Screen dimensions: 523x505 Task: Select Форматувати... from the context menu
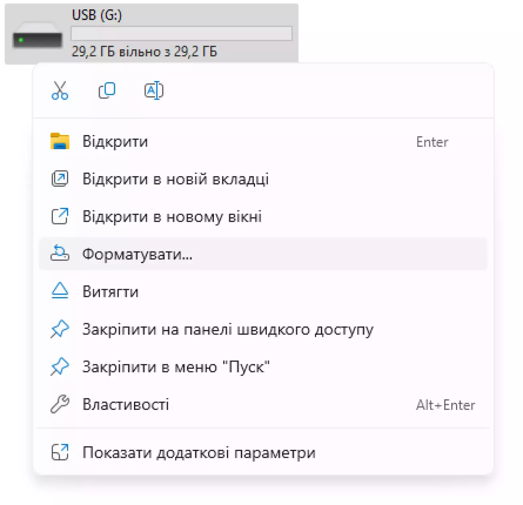(x=137, y=254)
